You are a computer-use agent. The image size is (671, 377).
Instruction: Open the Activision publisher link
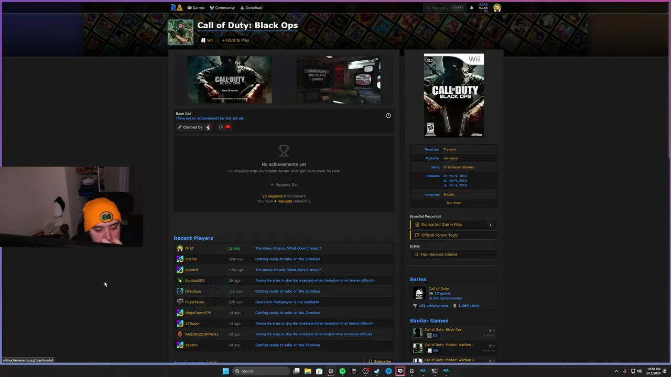pyautogui.click(x=450, y=158)
